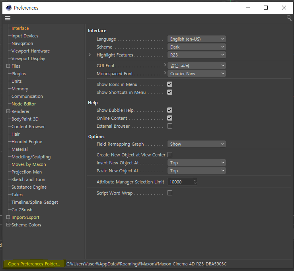The height and width of the screenshot is (271, 294).
Task: Enable Script Word Wrap checkbox
Action: [170, 193]
